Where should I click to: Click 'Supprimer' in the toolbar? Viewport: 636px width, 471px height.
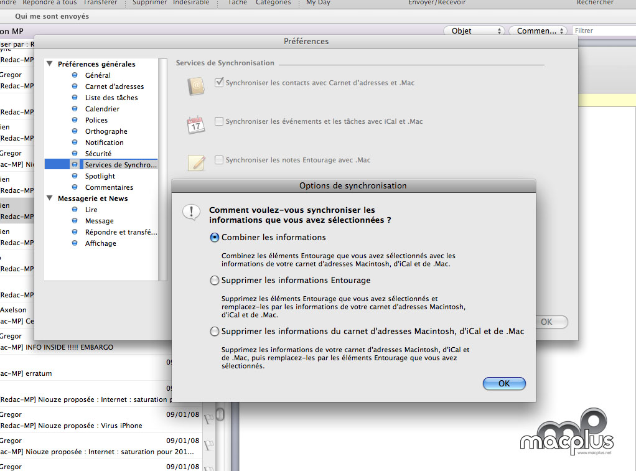point(150,2)
